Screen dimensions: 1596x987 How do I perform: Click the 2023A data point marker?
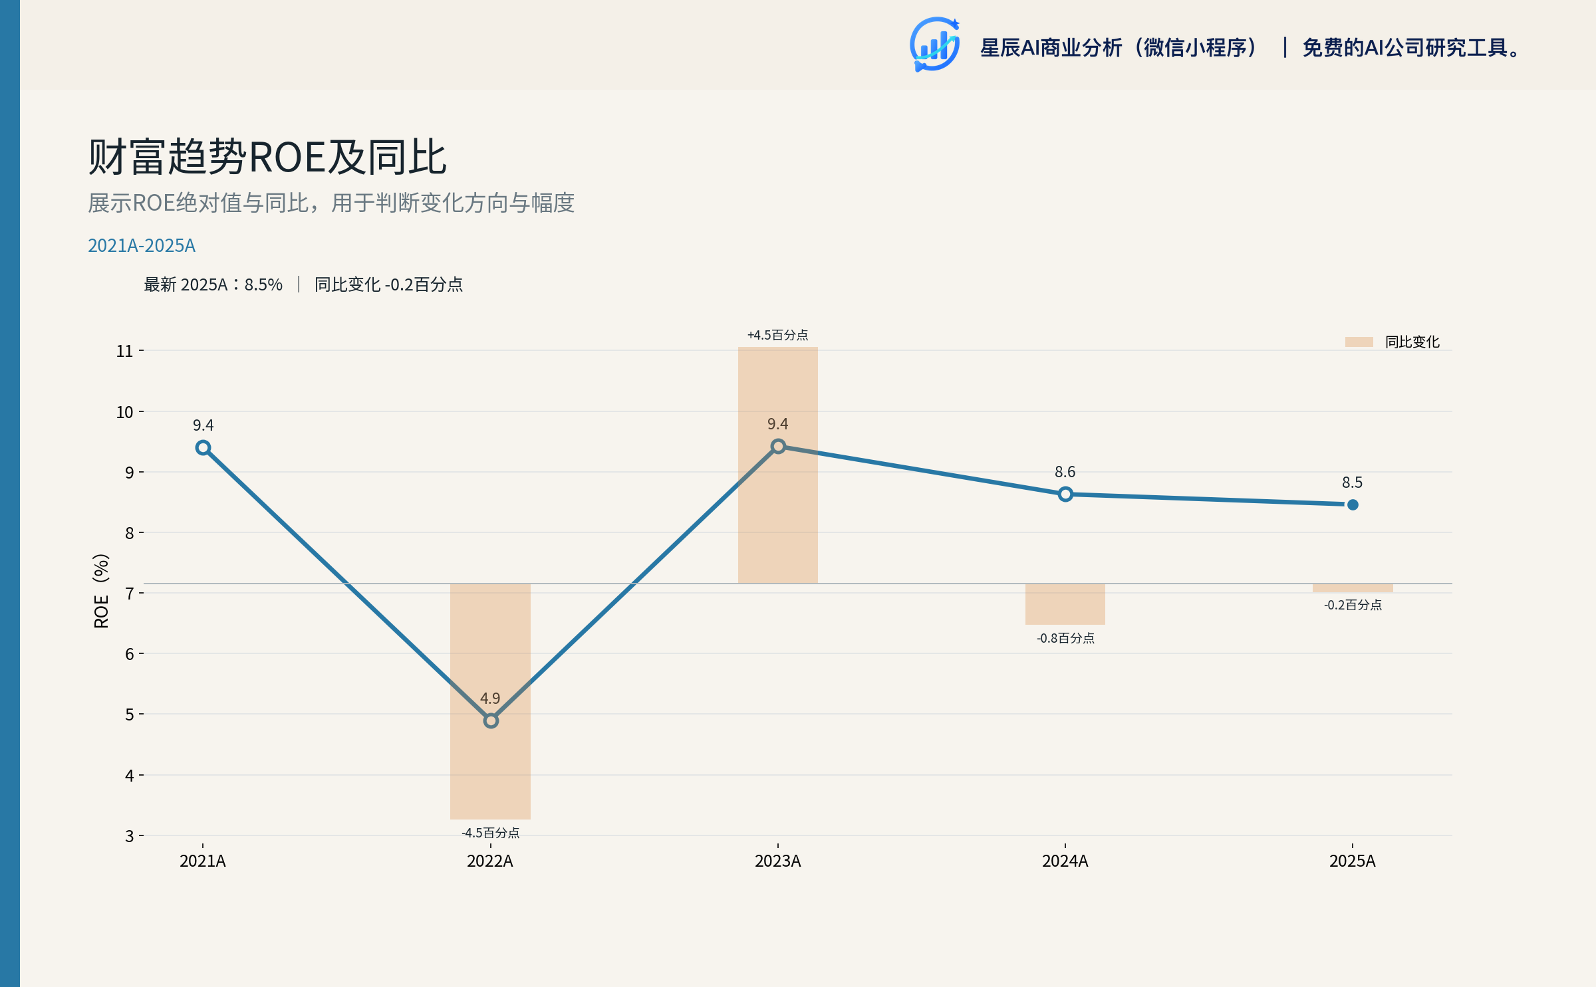click(778, 446)
